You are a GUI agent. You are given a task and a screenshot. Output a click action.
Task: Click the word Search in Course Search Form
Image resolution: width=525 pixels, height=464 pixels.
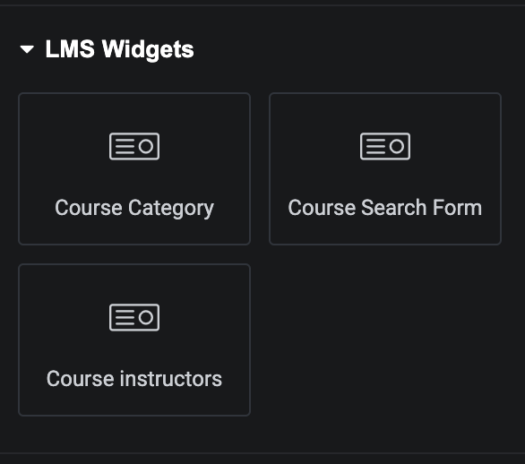[x=394, y=208]
